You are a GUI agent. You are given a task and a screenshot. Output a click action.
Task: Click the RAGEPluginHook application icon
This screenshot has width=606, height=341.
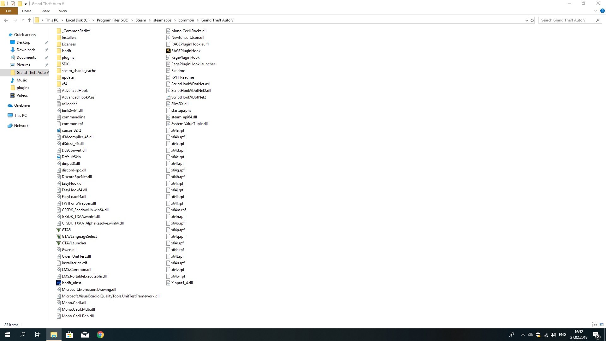pos(168,51)
